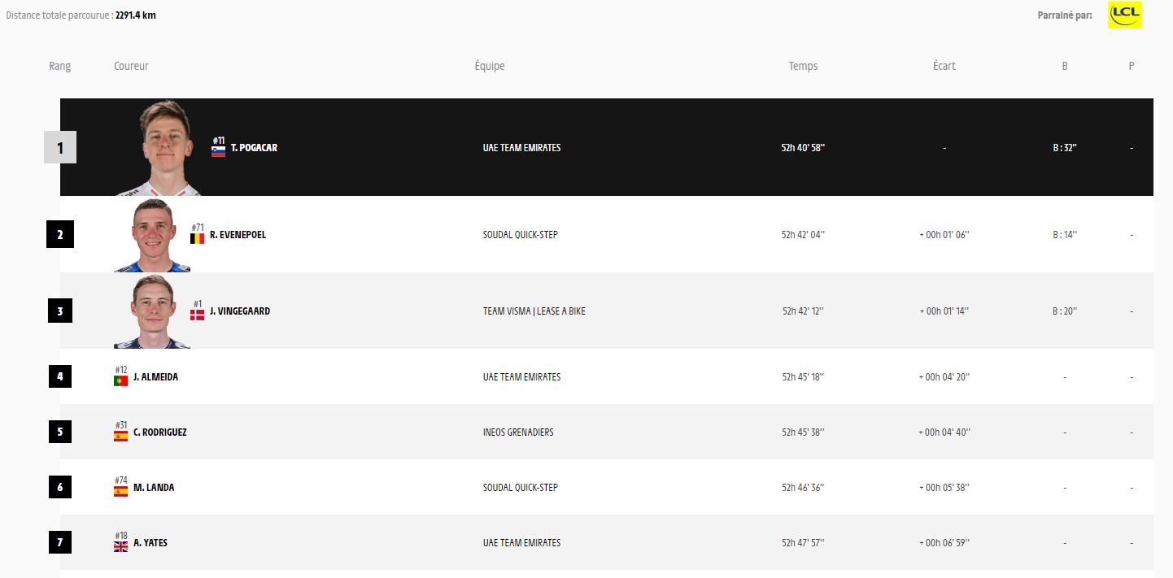Screen dimensions: 1173x578
Task: Open R. Evenepoel's rider photo
Action: pyautogui.click(x=152, y=236)
